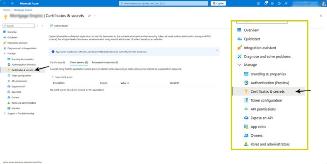Open the more options ellipsis beside the page title
Image resolution: width=327 pixels, height=164 pixels.
95,16
